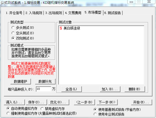Image resolution: width=156 pixels, height=118 pixels.
Task: Select 多头测试(U) radio button
Action: [x=23, y=28]
